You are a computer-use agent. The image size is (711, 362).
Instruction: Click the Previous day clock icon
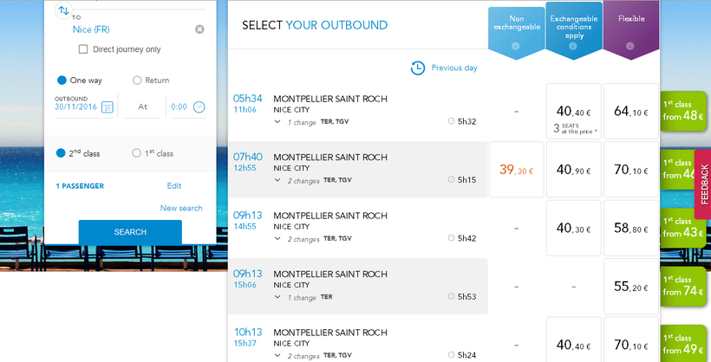click(x=418, y=68)
